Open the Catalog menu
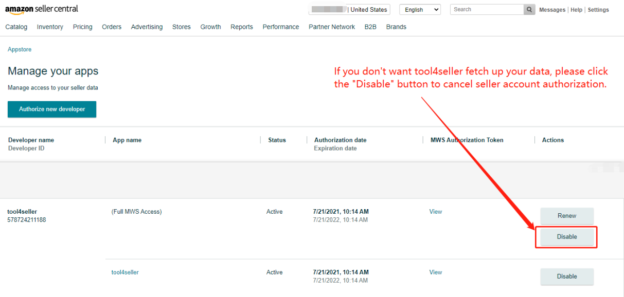624x297 pixels. [16, 27]
